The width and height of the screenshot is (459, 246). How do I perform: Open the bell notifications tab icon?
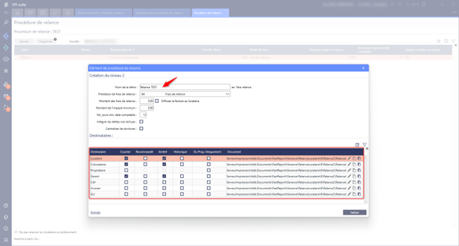[68, 13]
